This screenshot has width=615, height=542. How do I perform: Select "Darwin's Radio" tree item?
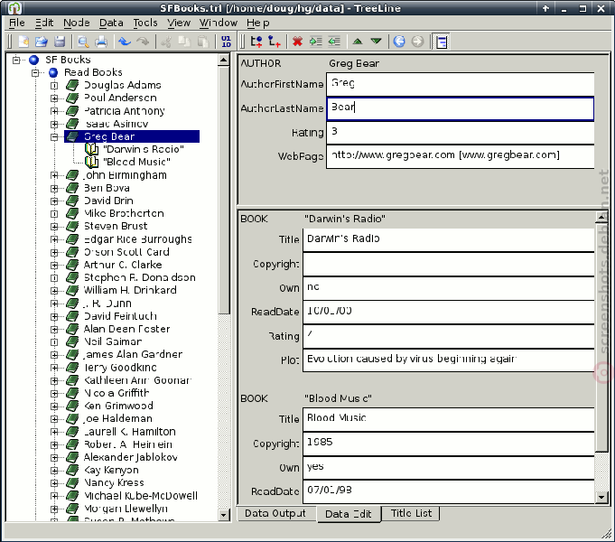pos(144,149)
